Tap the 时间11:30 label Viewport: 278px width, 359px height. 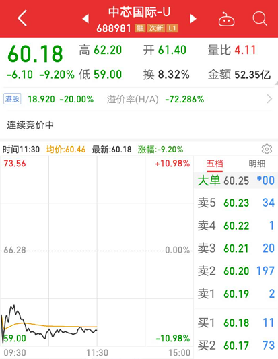click(21, 150)
